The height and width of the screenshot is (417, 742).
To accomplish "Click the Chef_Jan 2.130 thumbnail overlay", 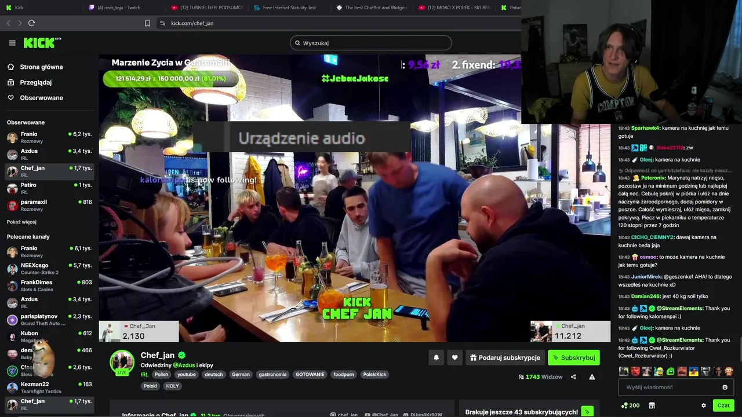I will 139,331.
